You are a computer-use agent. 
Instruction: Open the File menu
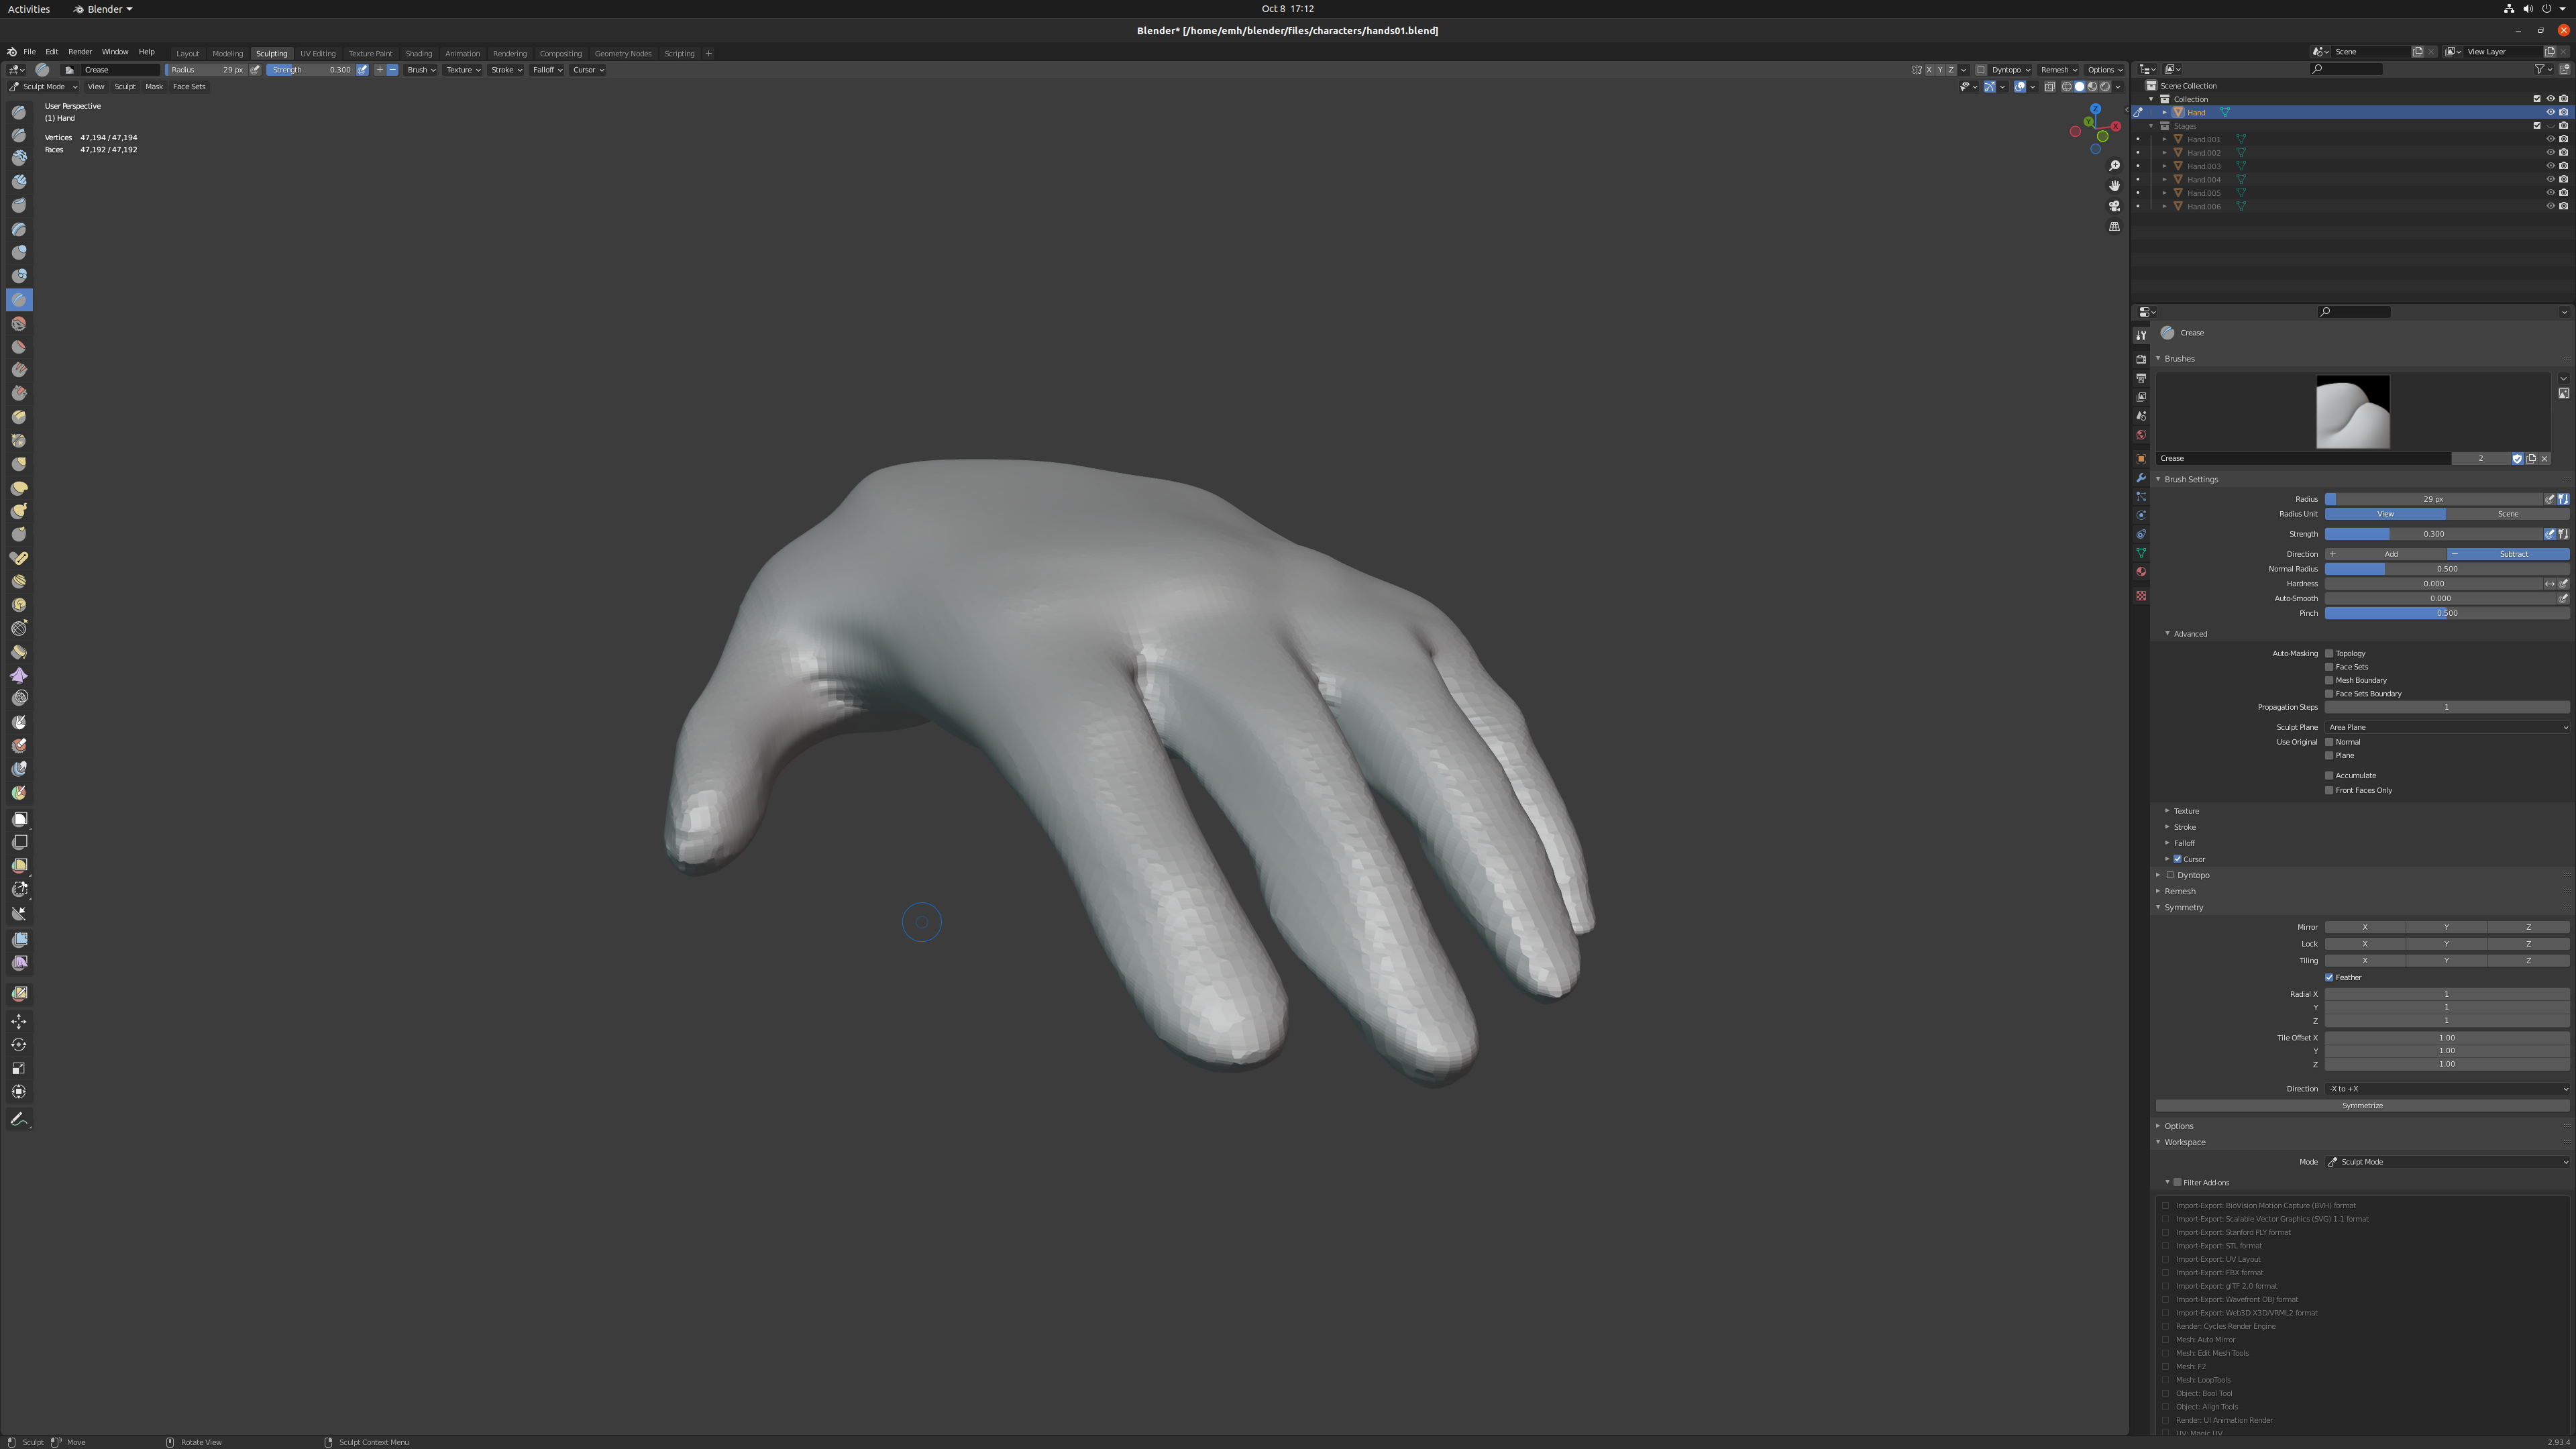point(29,52)
